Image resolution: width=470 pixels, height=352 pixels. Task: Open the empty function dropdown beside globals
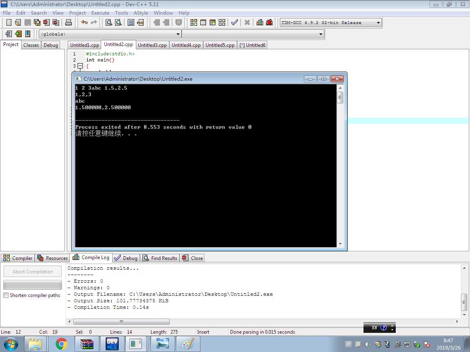pyautogui.click(x=321, y=34)
